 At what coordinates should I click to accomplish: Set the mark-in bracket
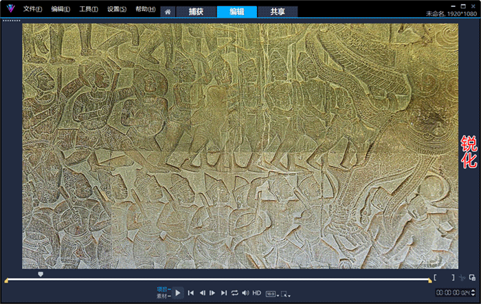(435, 278)
